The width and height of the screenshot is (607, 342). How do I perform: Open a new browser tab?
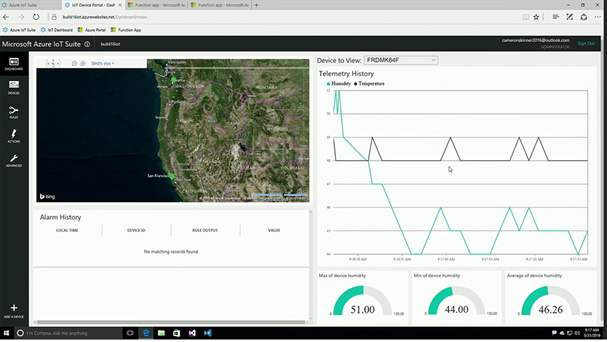[256, 5]
